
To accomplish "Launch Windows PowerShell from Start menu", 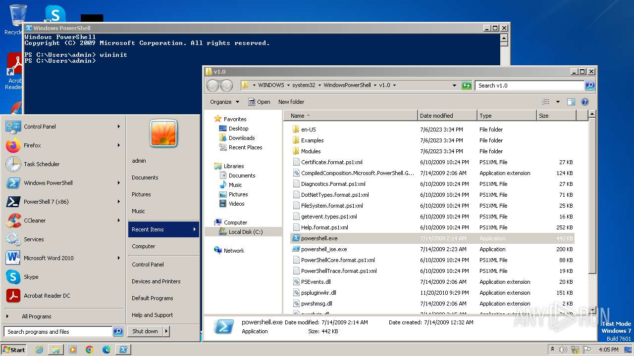I will pos(13,183).
